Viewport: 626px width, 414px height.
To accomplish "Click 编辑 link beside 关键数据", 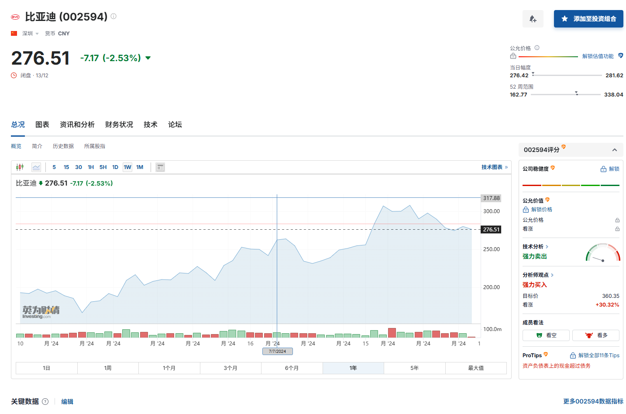I will [x=67, y=402].
